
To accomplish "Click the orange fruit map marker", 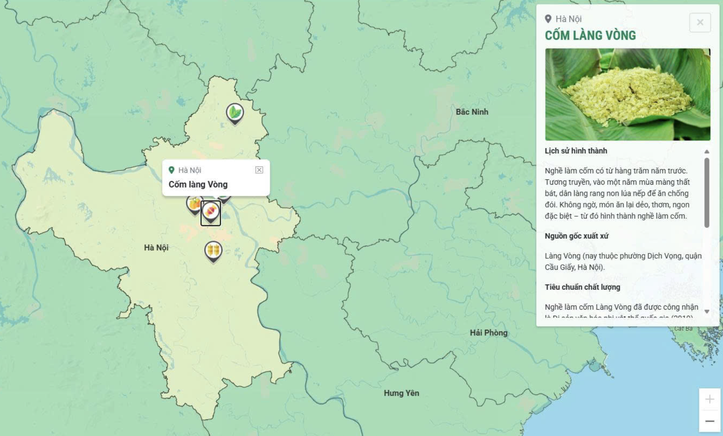I will [x=194, y=204].
